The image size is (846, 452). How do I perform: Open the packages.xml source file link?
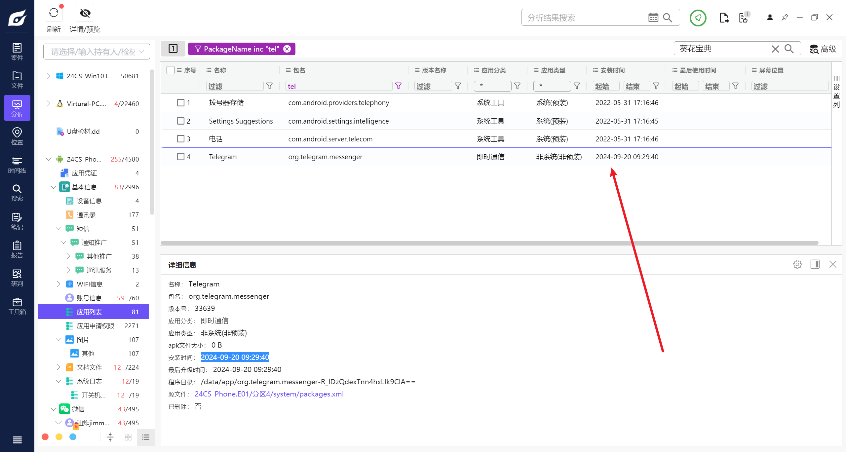tap(269, 394)
